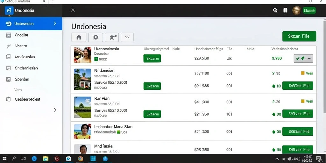This screenshot has height=163, width=326.
Task: Open the notification center icon
Action: pos(319,159)
